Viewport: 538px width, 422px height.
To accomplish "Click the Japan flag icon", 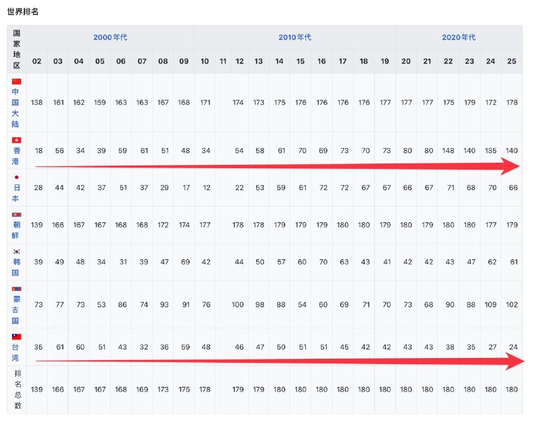I will [16, 177].
